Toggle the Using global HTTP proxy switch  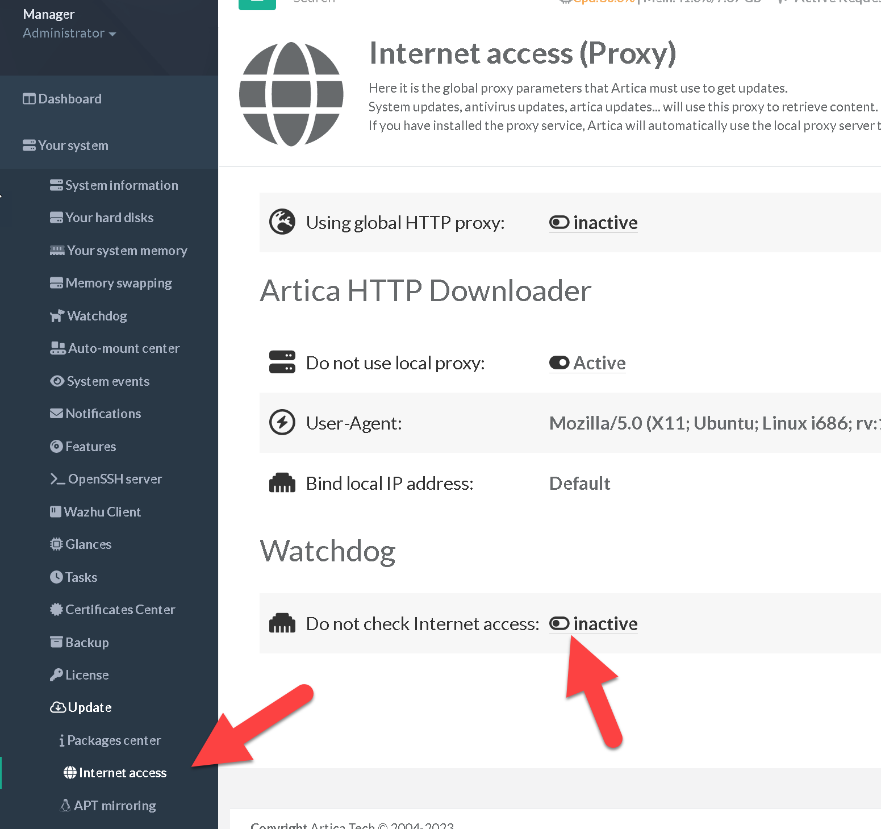point(560,223)
